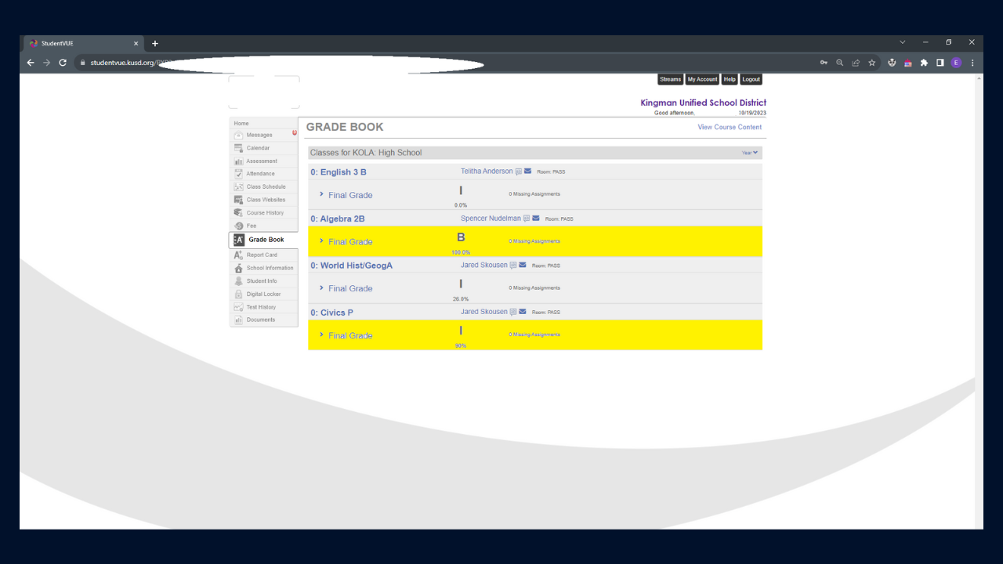Open Messages icon in the sidebar
The image size is (1003, 564).
239,136
